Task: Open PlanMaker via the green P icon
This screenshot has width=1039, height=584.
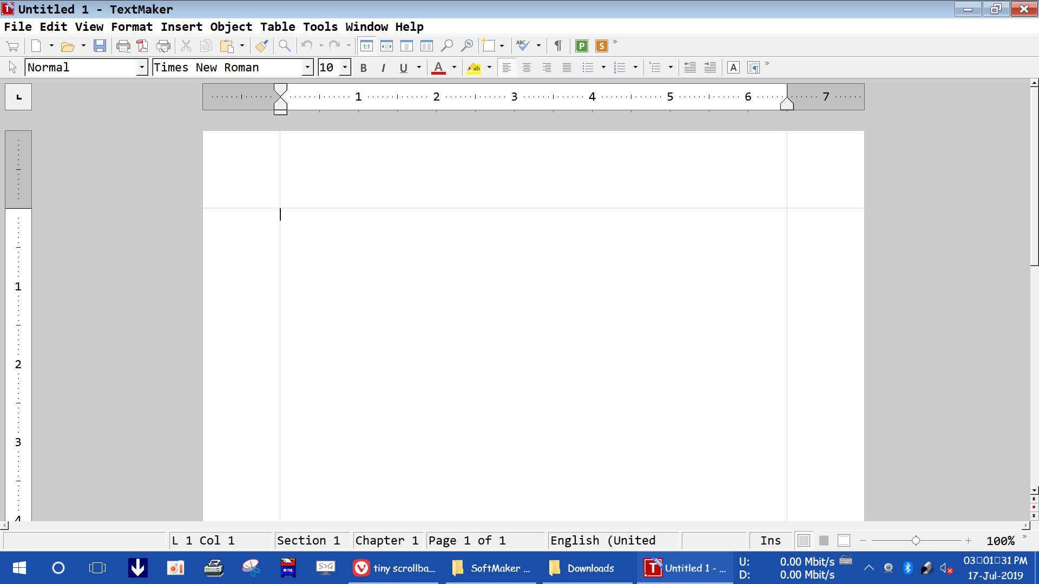Action: pos(582,46)
